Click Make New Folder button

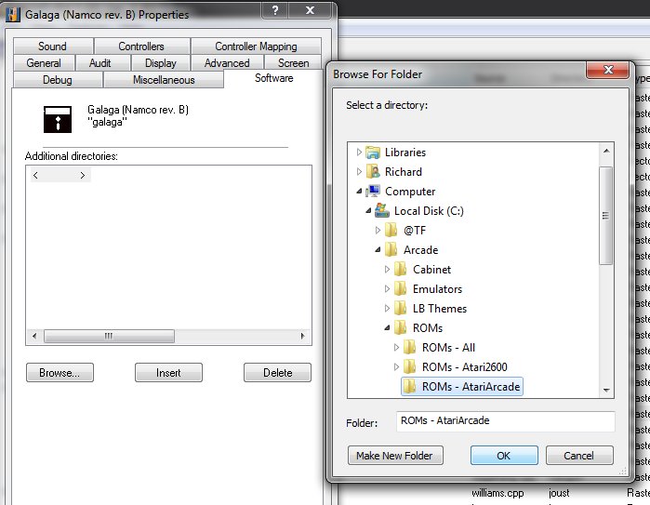click(395, 456)
